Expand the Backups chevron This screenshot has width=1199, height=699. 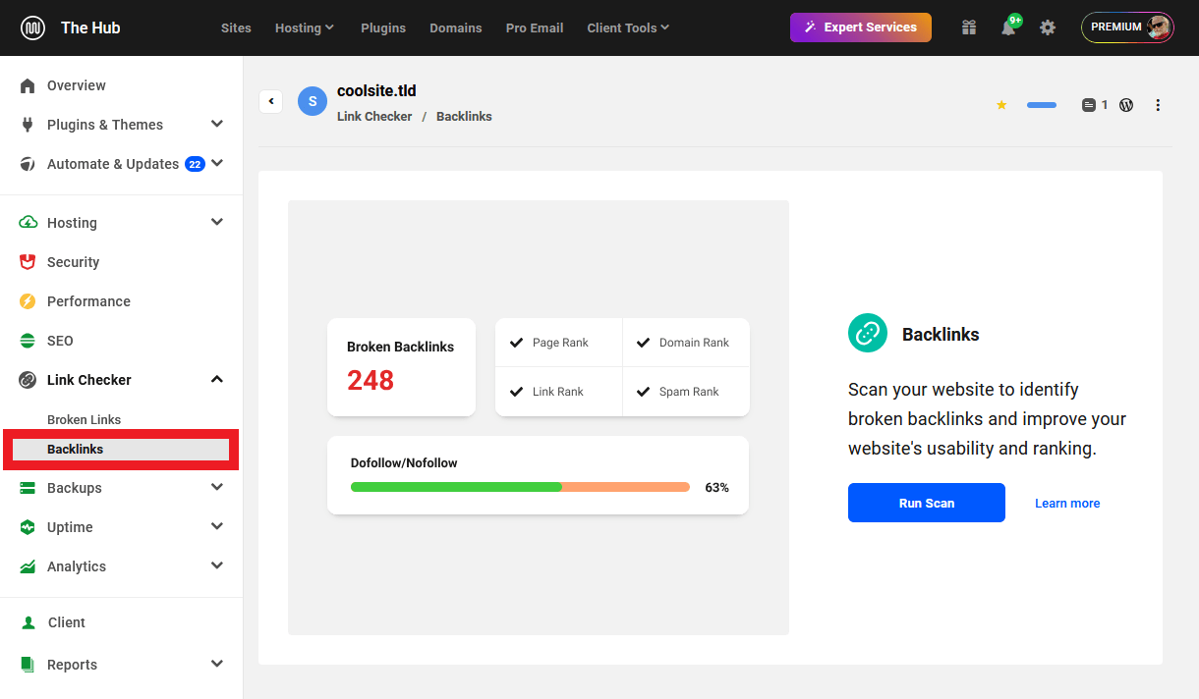(x=217, y=487)
